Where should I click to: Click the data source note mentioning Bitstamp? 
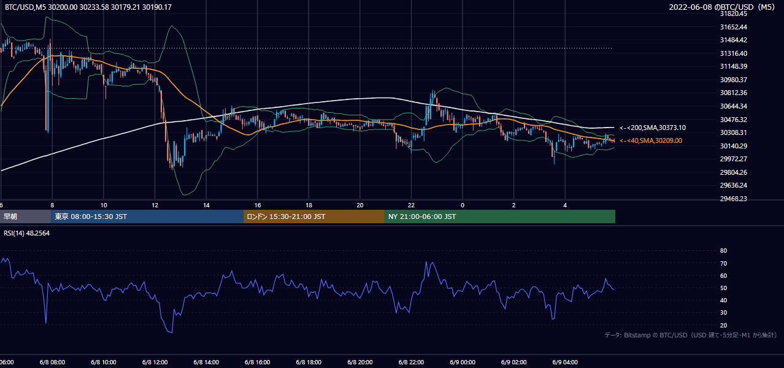pos(691,335)
